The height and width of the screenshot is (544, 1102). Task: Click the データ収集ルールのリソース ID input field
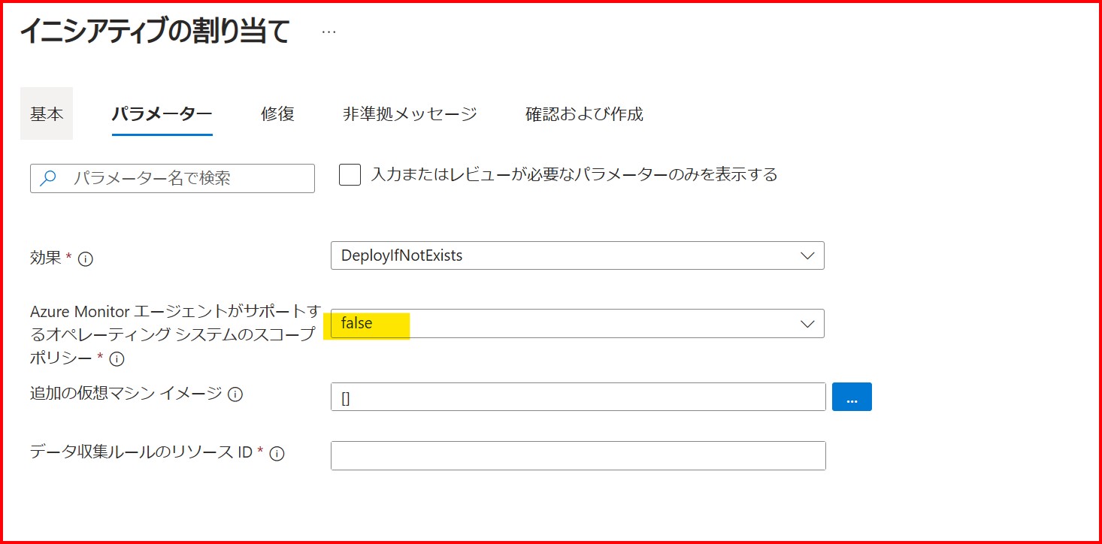click(x=578, y=455)
